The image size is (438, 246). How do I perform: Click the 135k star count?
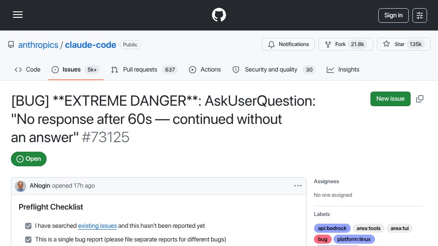[x=415, y=44]
